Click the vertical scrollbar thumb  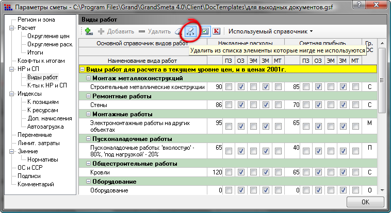382,80
